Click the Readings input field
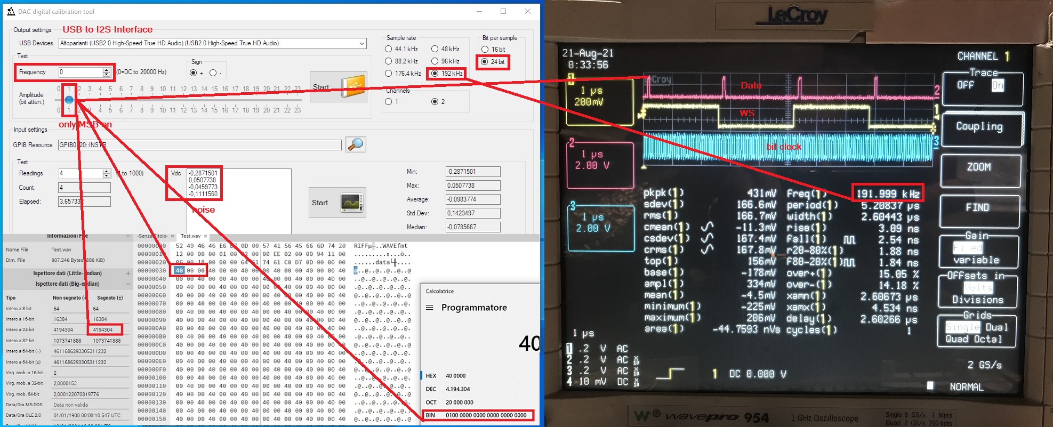This screenshot has height=427, width=1053. click(81, 174)
